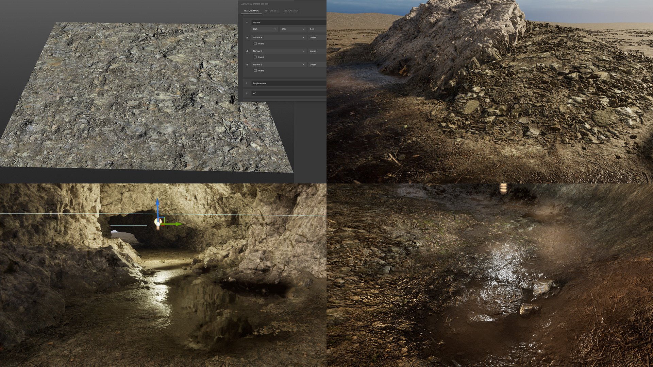Expand the AO map section
This screenshot has width=653, height=367.
click(247, 93)
